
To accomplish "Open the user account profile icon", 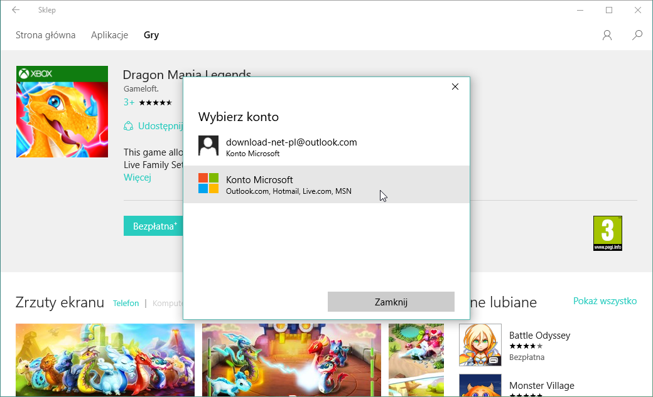I will 607,35.
